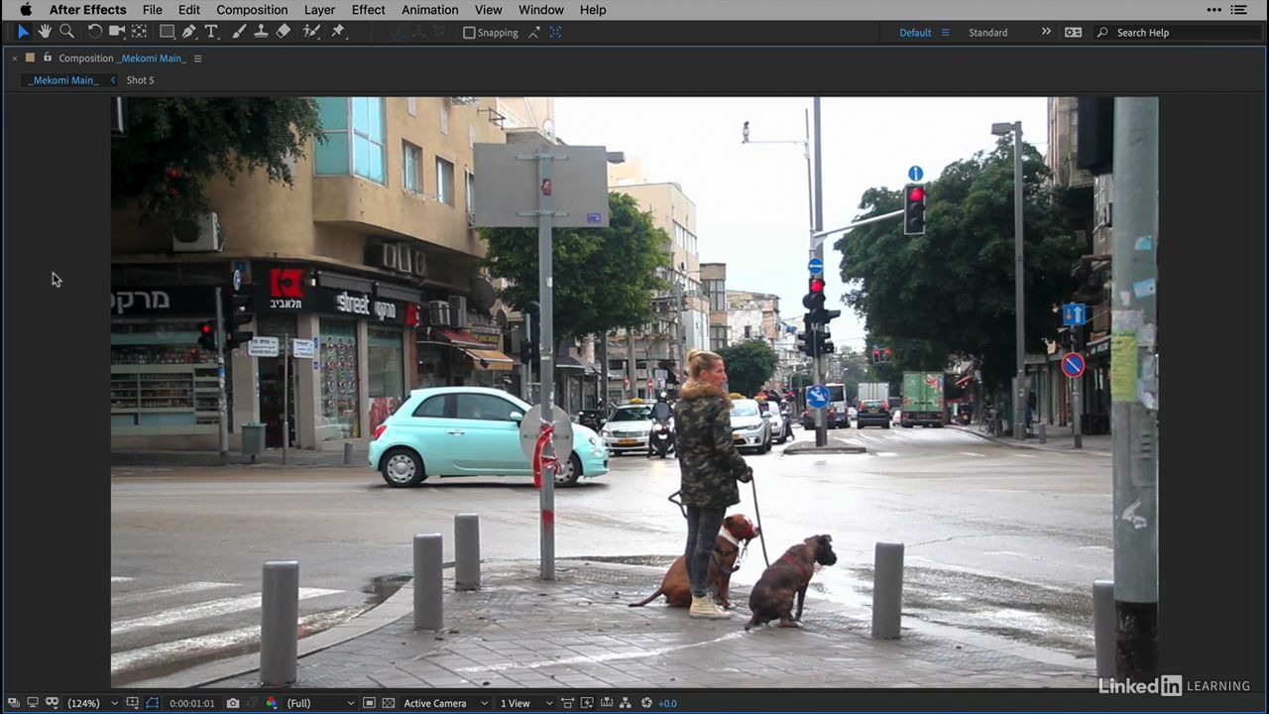
Task: Toggle mask and shape path visibility
Action: [53, 703]
